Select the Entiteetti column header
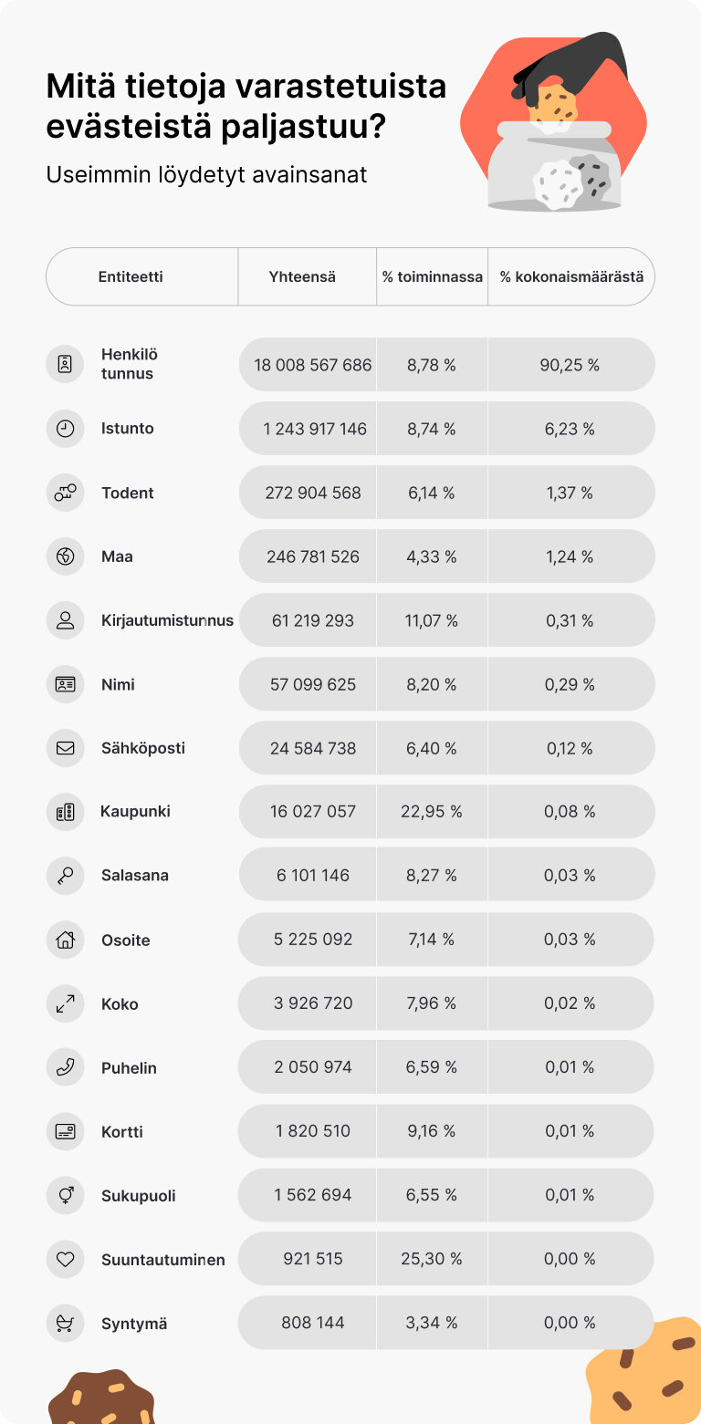Image resolution: width=701 pixels, height=1424 pixels. click(x=131, y=276)
